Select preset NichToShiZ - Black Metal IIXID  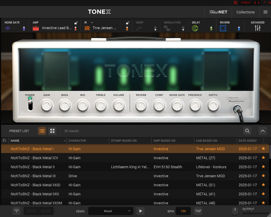(135, 185)
